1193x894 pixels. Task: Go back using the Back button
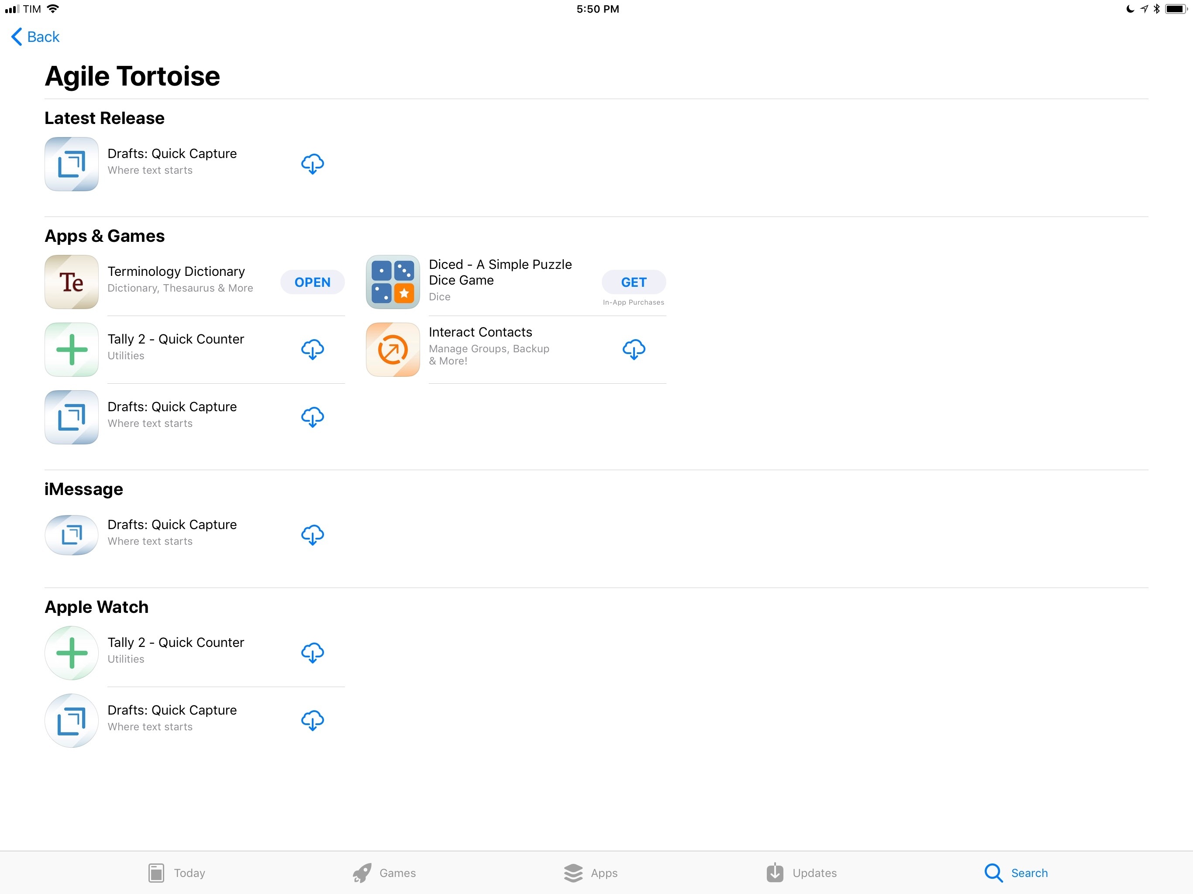(x=35, y=37)
